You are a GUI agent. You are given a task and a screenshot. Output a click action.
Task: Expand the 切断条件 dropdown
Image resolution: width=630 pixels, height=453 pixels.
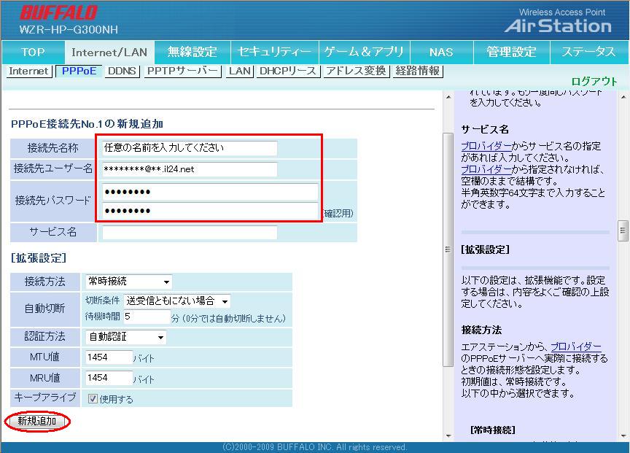(176, 301)
